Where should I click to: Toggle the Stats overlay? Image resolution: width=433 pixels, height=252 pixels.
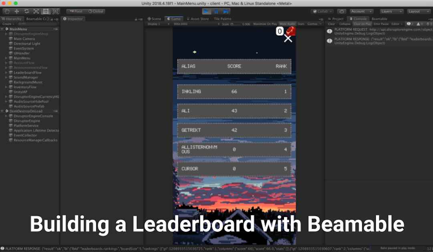point(301,24)
